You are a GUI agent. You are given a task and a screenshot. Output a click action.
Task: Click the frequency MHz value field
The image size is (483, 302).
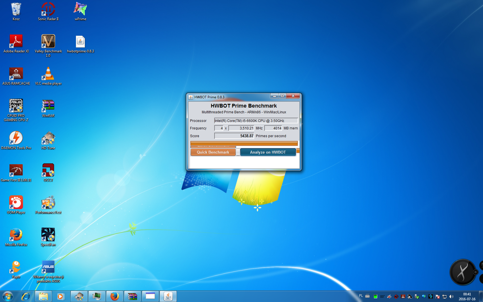click(x=241, y=128)
